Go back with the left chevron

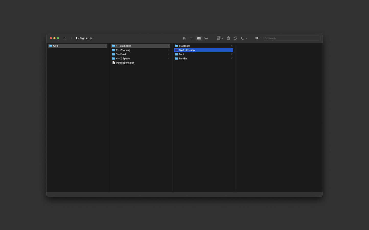65,38
